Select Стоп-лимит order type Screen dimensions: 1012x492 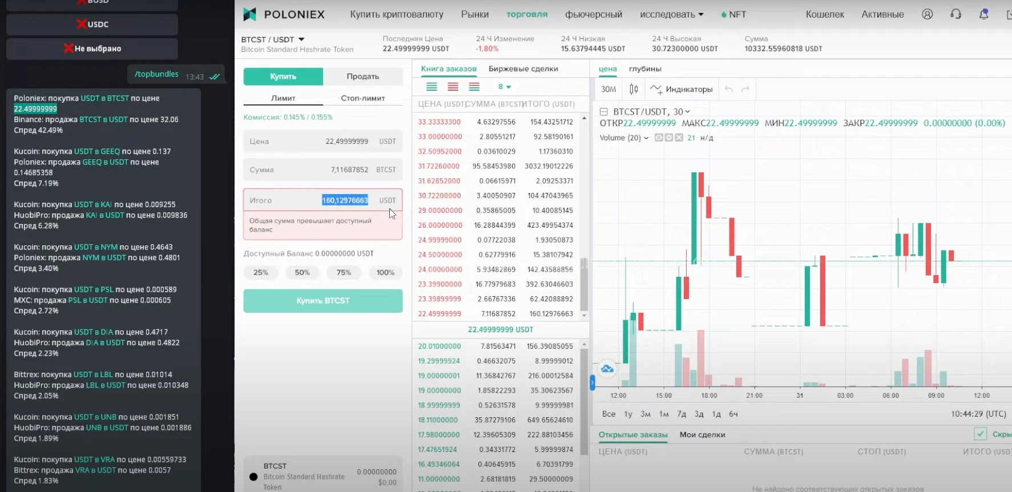click(362, 98)
